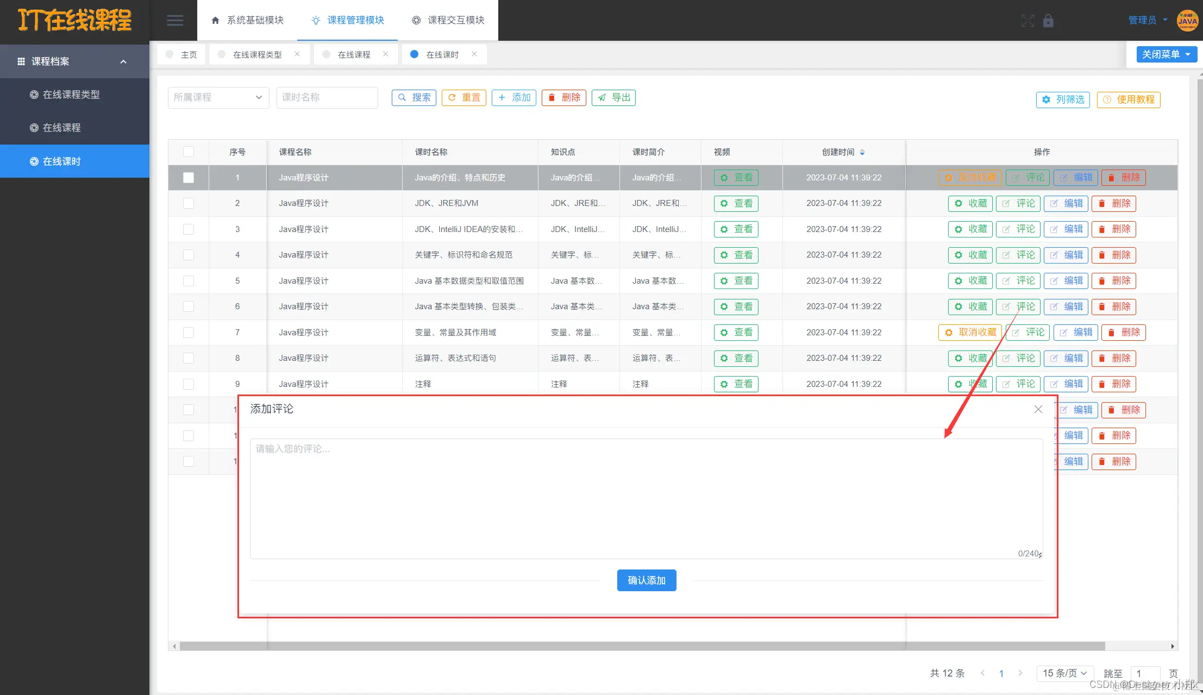
Task: Sort by 创建时间 column arrow
Action: (862, 152)
